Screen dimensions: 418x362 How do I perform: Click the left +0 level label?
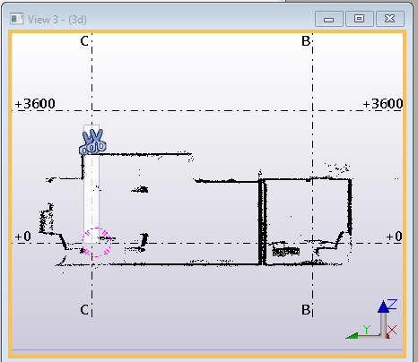point(23,237)
